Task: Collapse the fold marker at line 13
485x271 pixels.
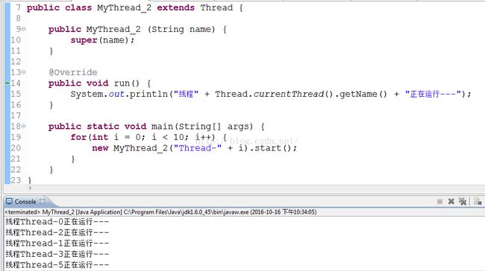Action: [24, 72]
